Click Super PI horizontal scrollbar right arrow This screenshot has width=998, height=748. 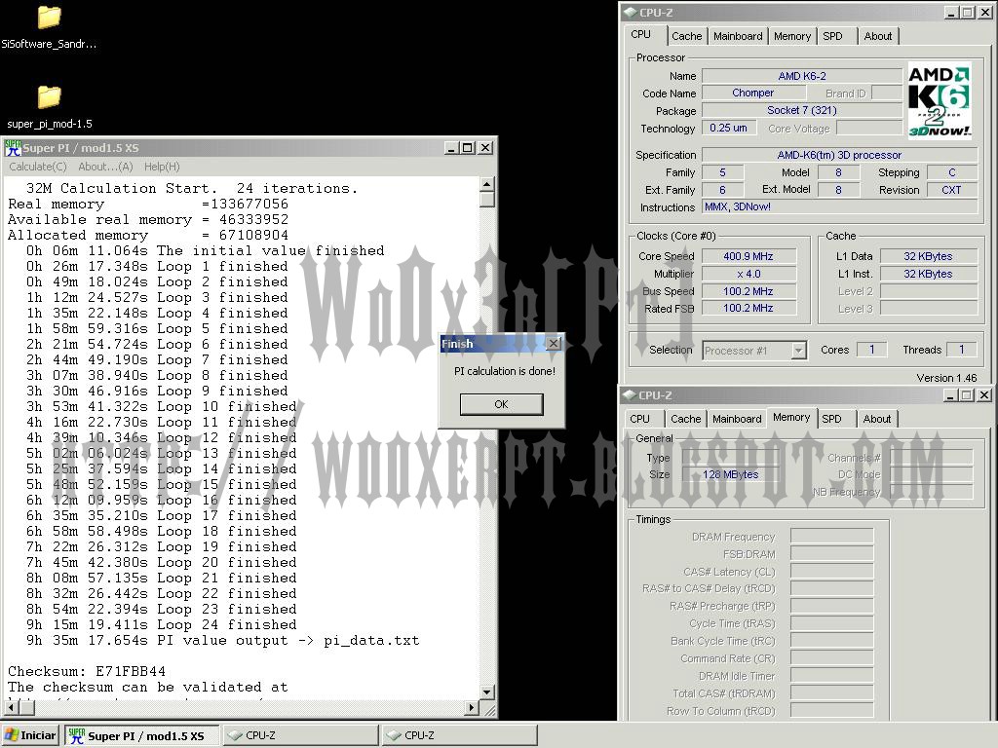point(472,707)
